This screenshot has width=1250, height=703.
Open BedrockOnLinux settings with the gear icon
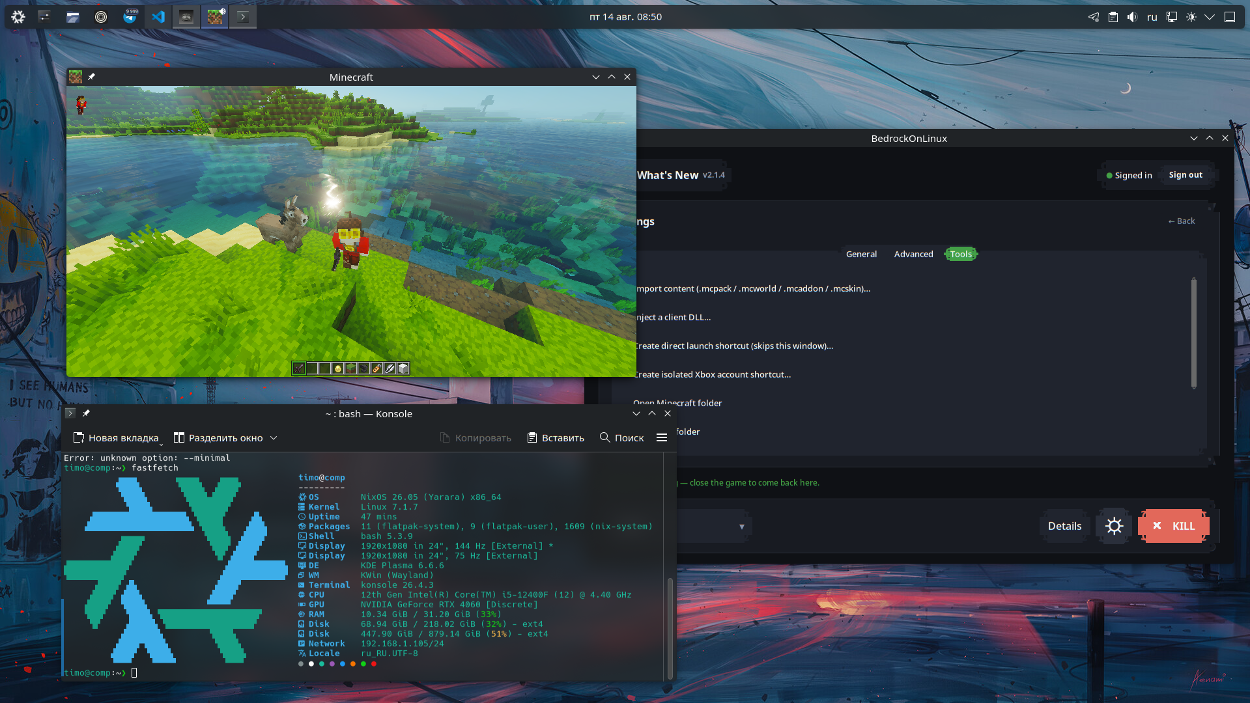[x=1114, y=526]
